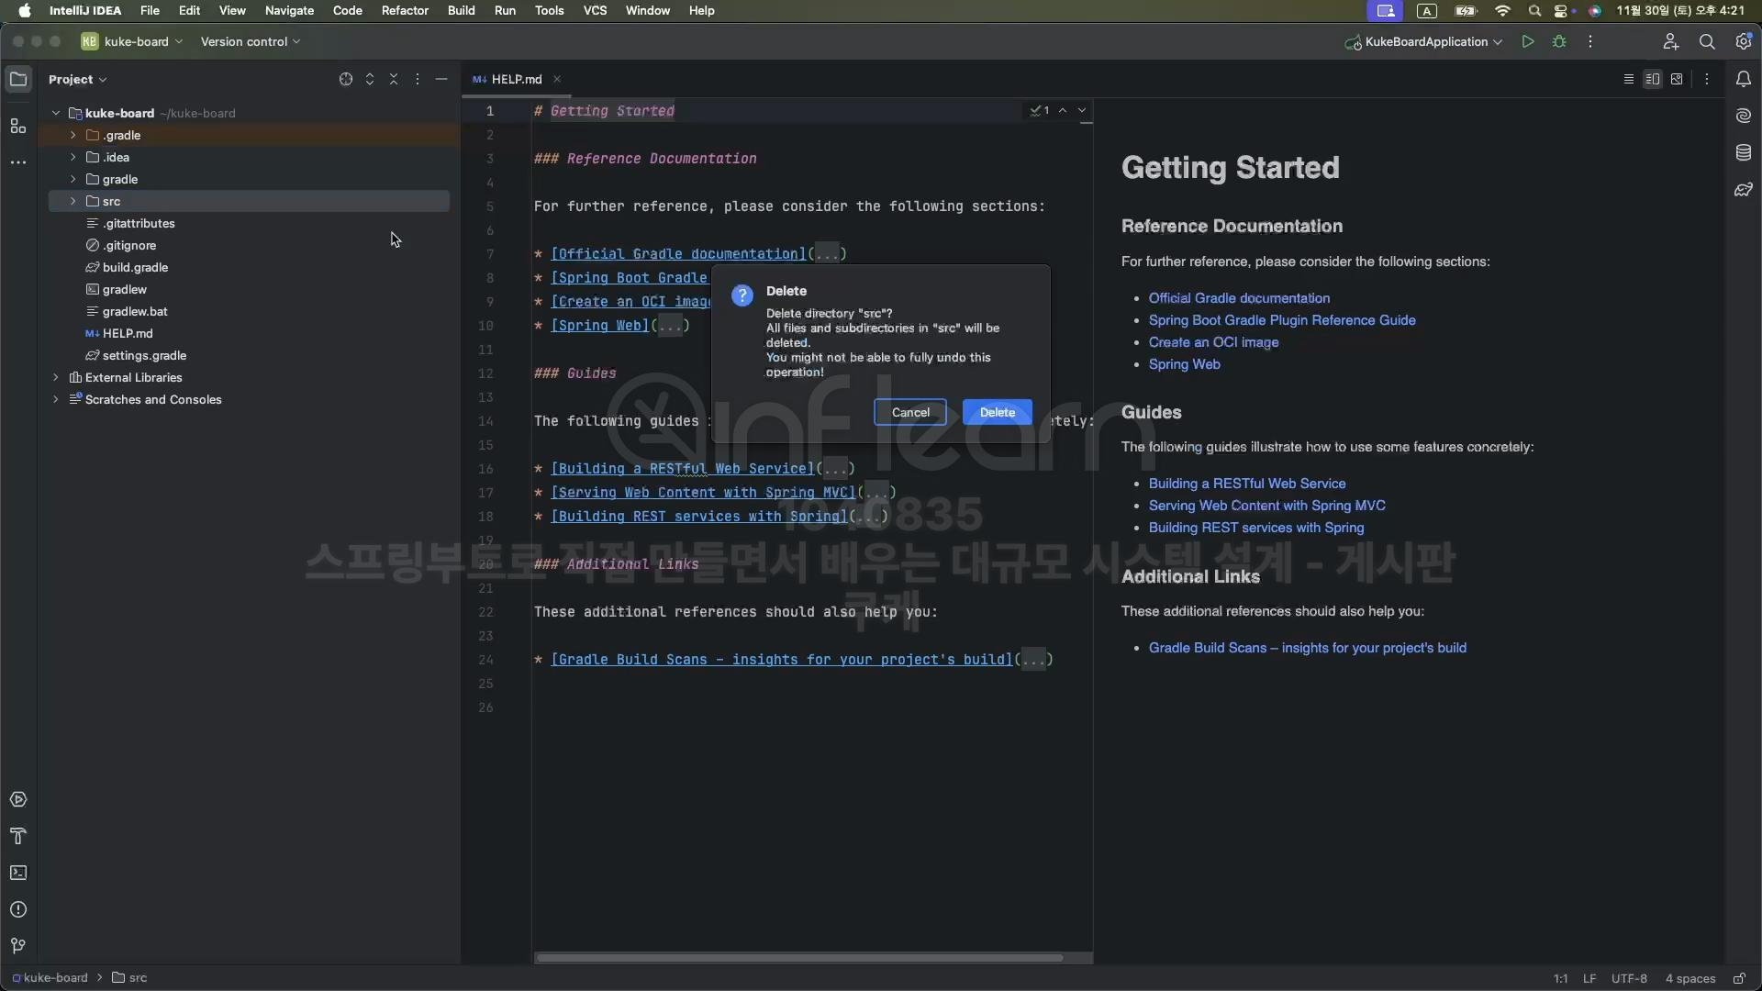Open kuke-board project dropdown
The width and height of the screenshot is (1762, 991).
pos(132,41)
